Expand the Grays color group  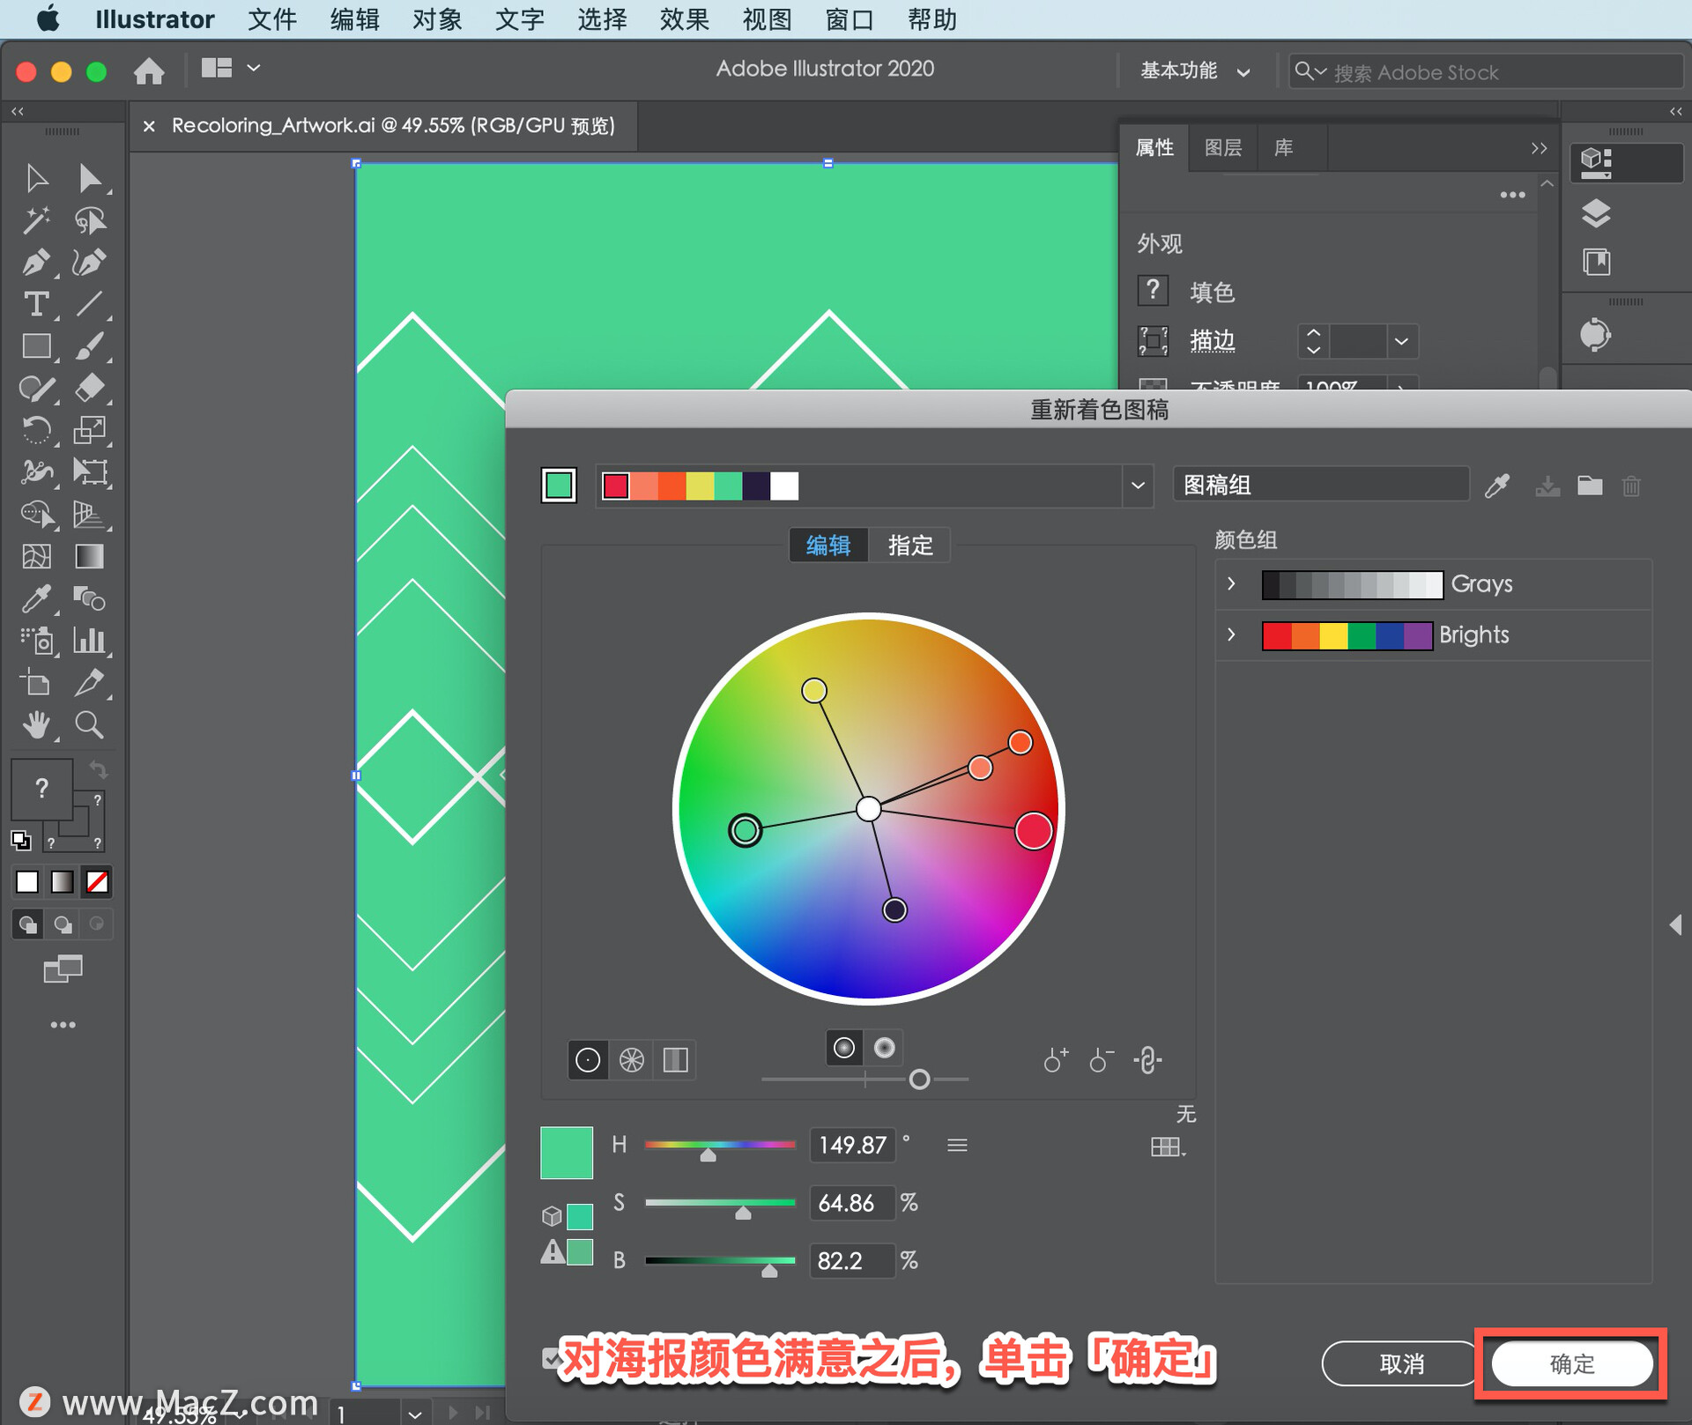[x=1231, y=583]
